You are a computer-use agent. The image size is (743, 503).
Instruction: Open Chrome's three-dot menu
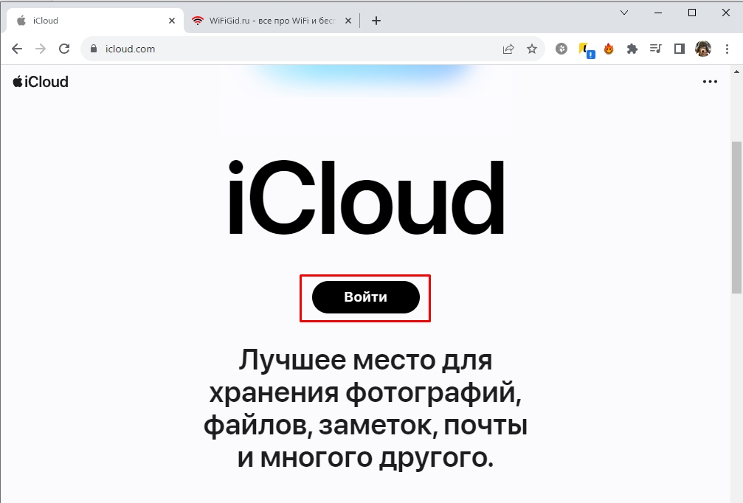coord(727,49)
